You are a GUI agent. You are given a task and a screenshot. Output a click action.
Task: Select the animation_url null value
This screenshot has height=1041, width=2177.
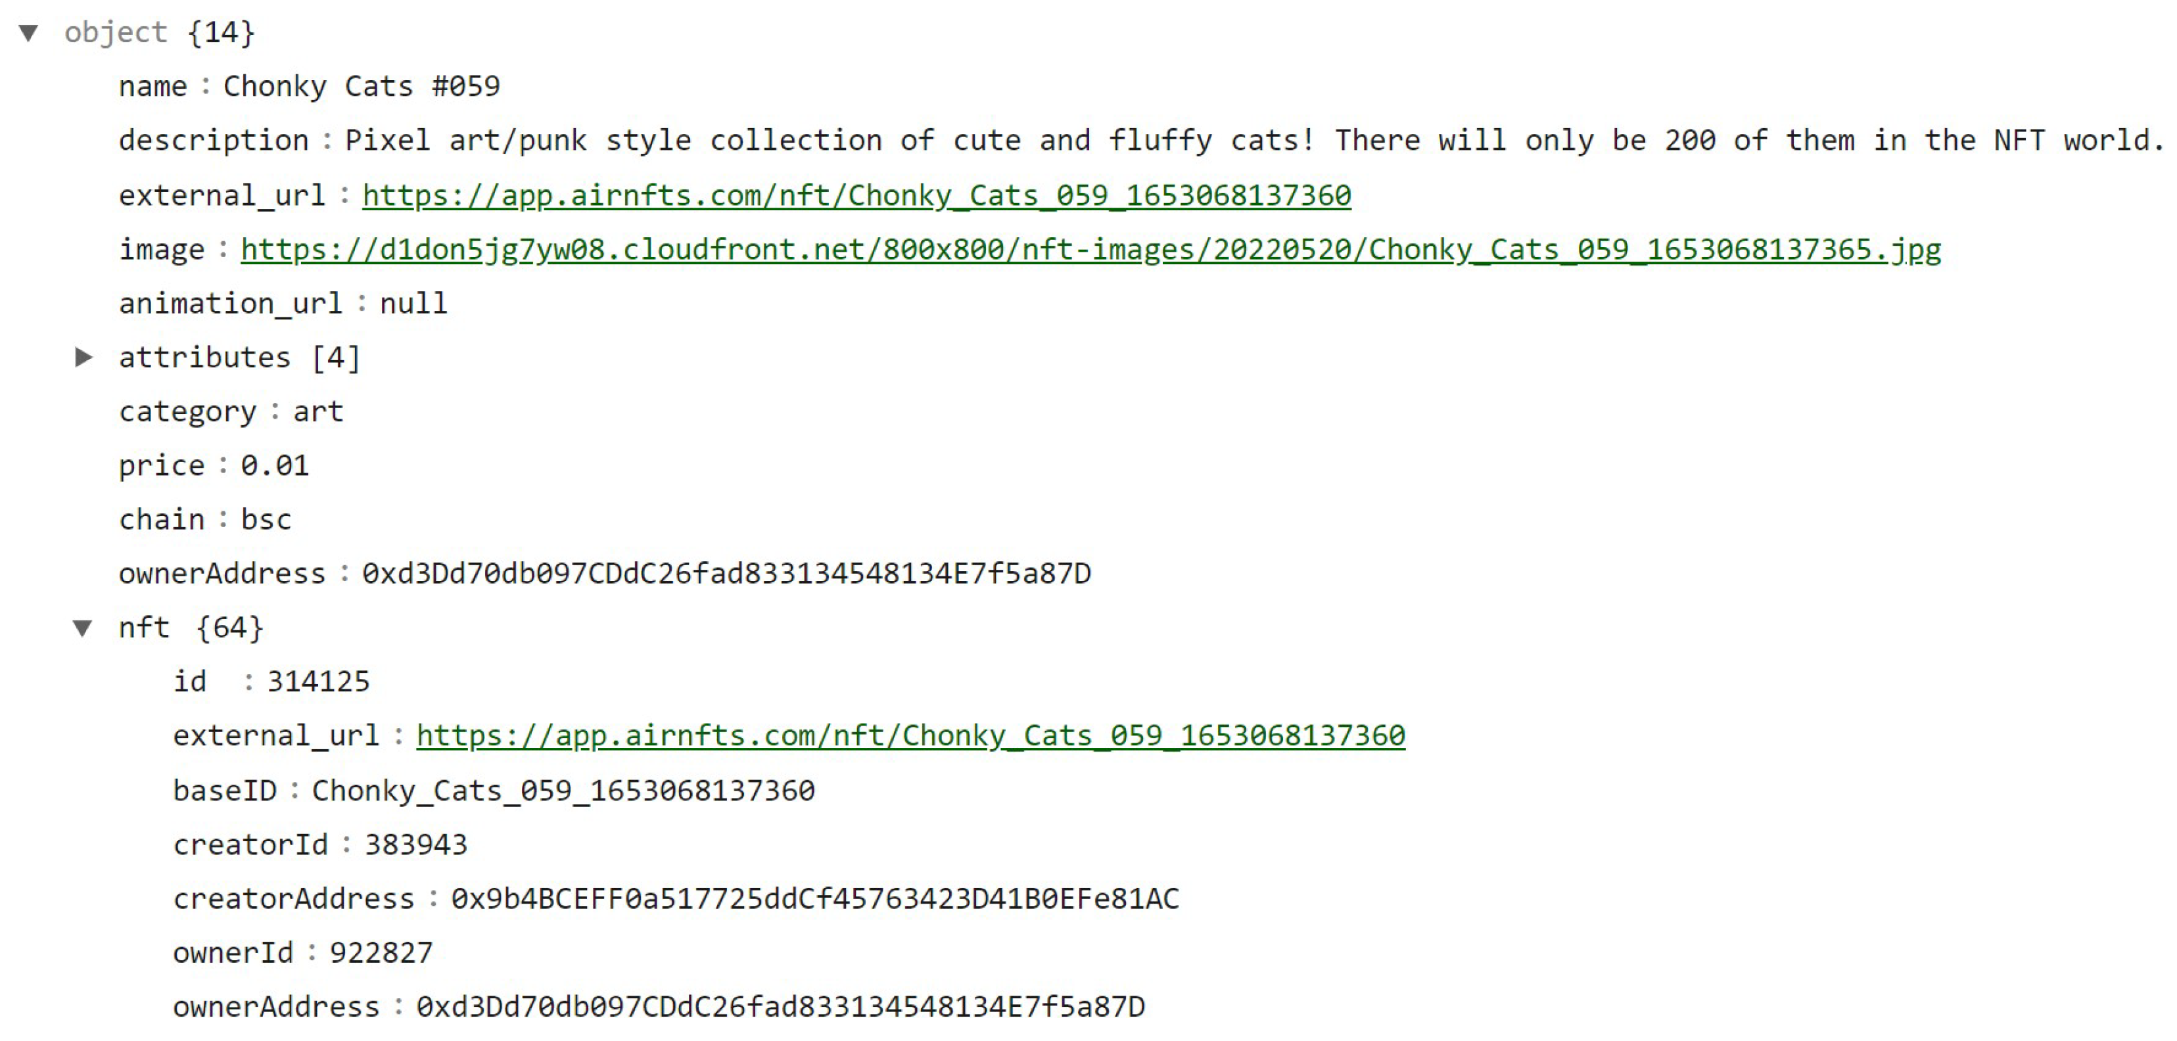tap(413, 304)
